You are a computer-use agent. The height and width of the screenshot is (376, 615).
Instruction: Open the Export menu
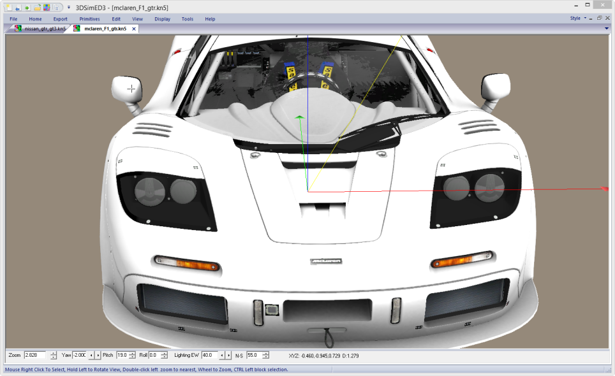point(61,19)
